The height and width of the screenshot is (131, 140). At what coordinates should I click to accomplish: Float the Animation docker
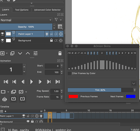58,61
